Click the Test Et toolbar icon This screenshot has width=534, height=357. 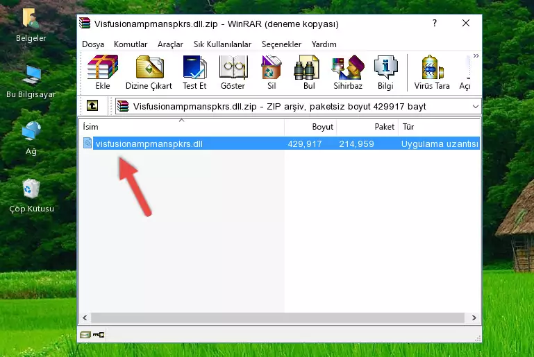click(194, 72)
